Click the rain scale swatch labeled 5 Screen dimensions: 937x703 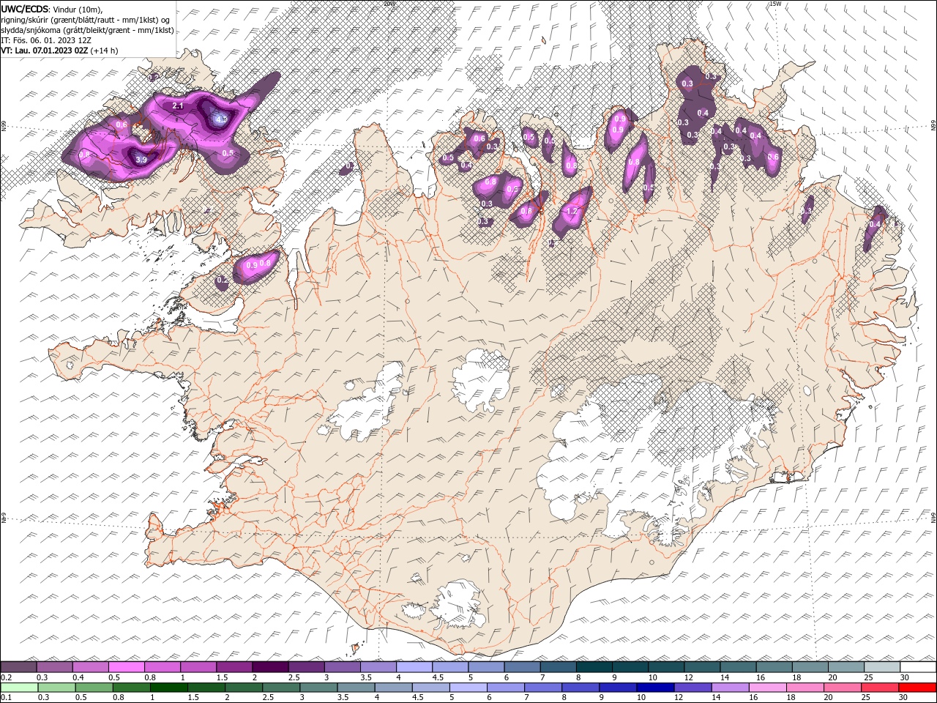point(468,688)
